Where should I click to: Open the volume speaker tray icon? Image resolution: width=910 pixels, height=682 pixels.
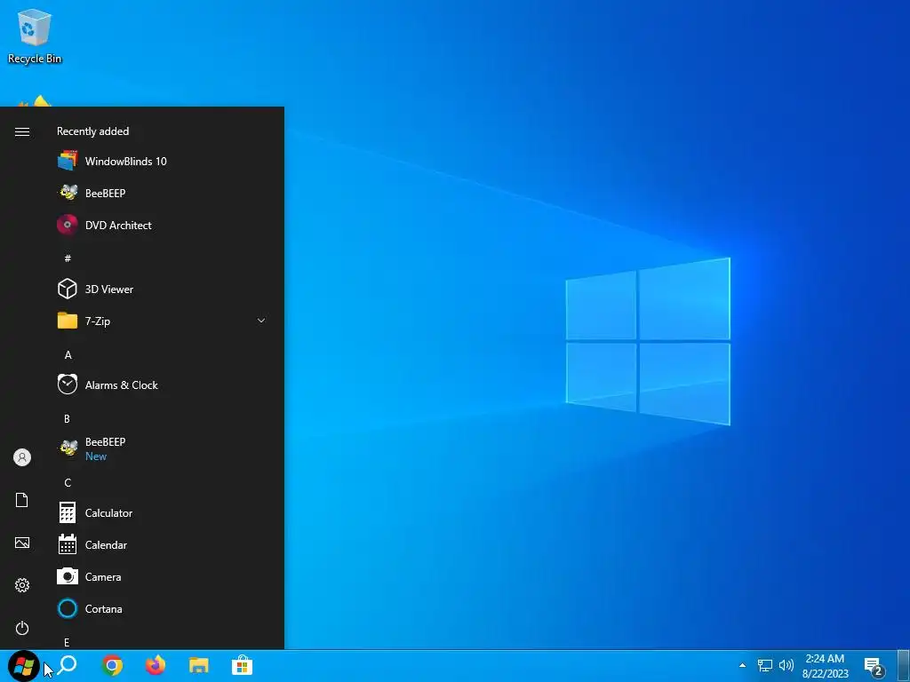786,665
